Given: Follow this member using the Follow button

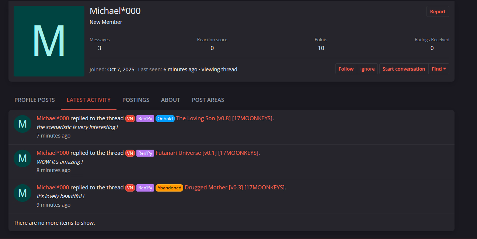Looking at the screenshot, I should point(346,69).
